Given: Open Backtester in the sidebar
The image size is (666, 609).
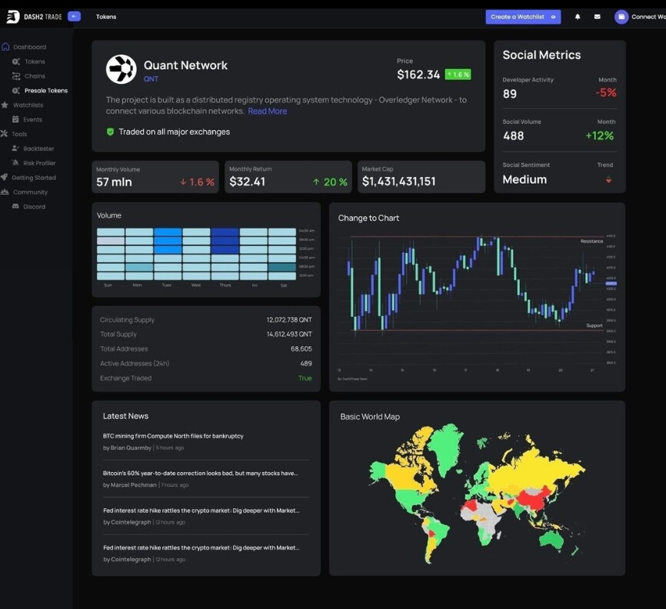Looking at the screenshot, I should coord(38,148).
